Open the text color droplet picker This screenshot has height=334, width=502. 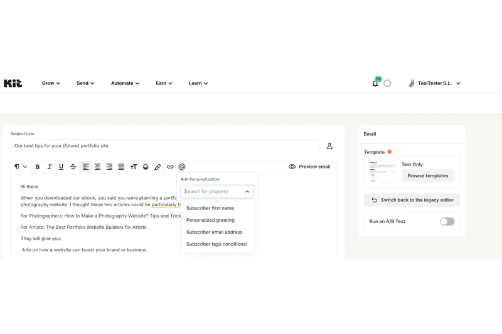pyautogui.click(x=146, y=167)
